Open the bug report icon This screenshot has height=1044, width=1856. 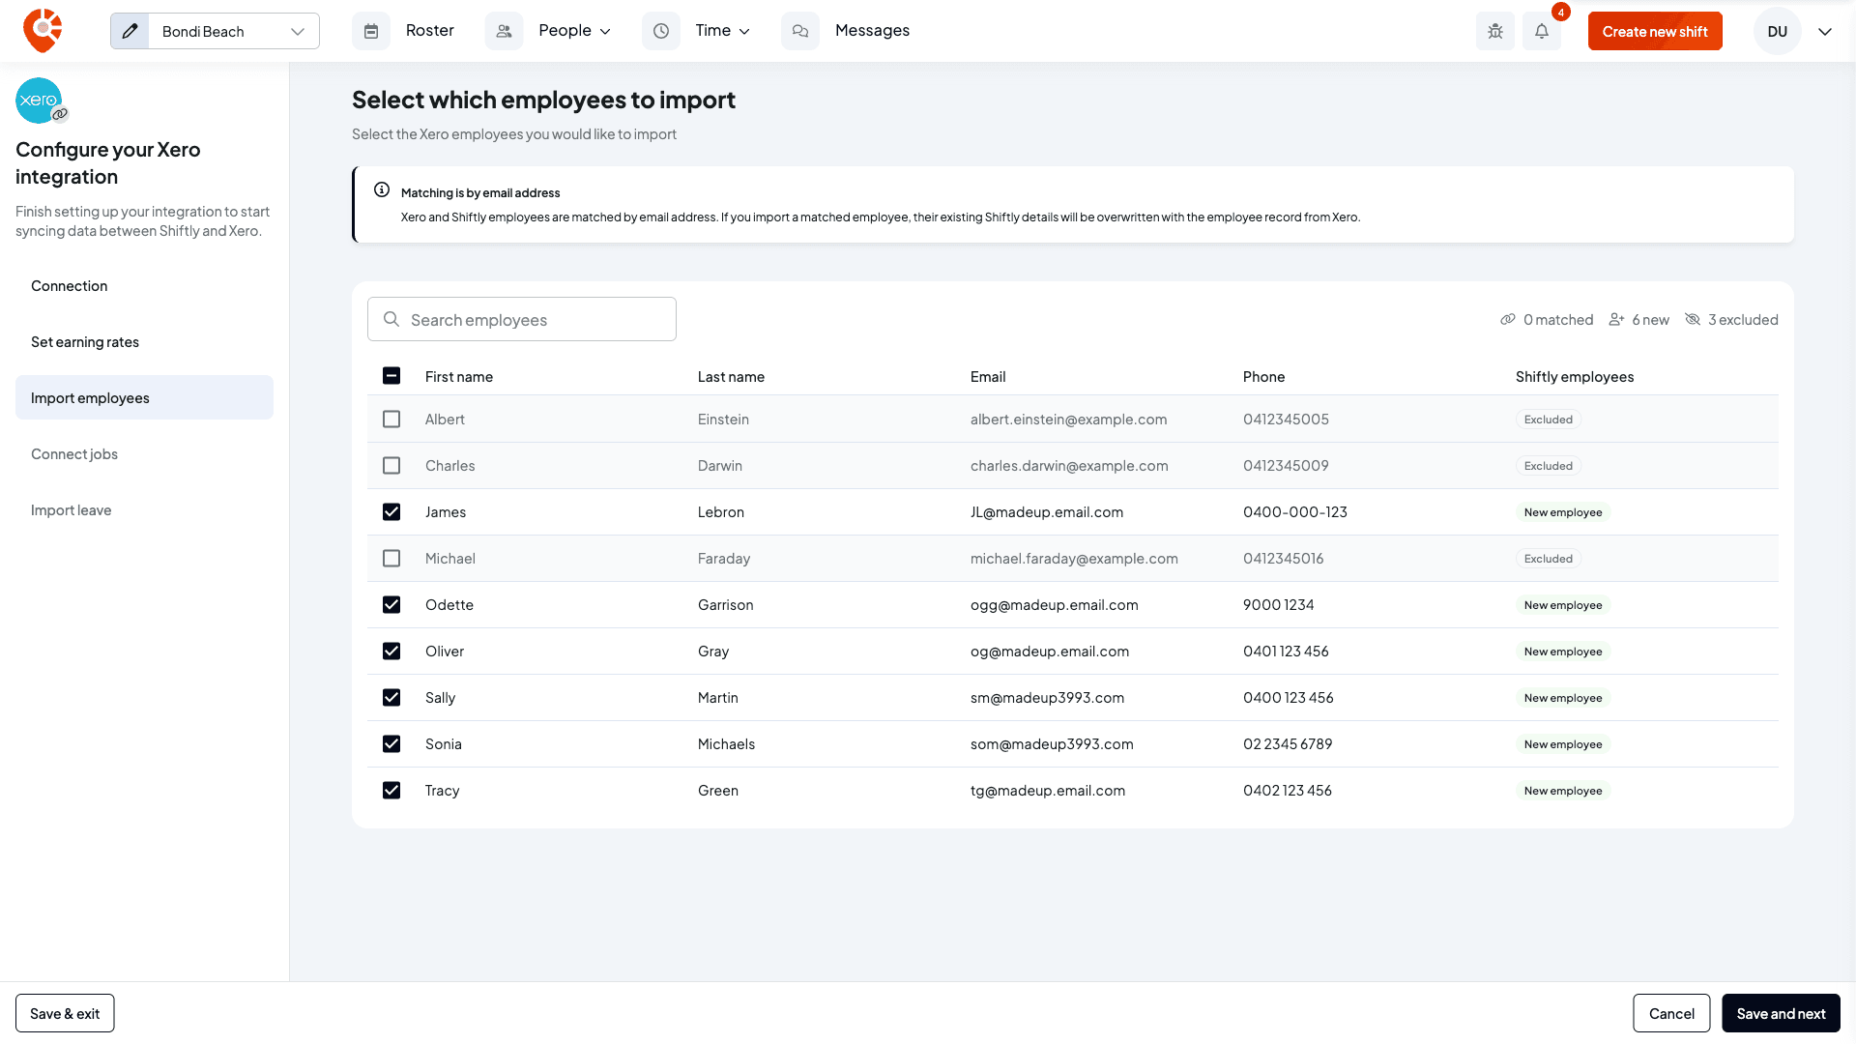click(x=1495, y=31)
